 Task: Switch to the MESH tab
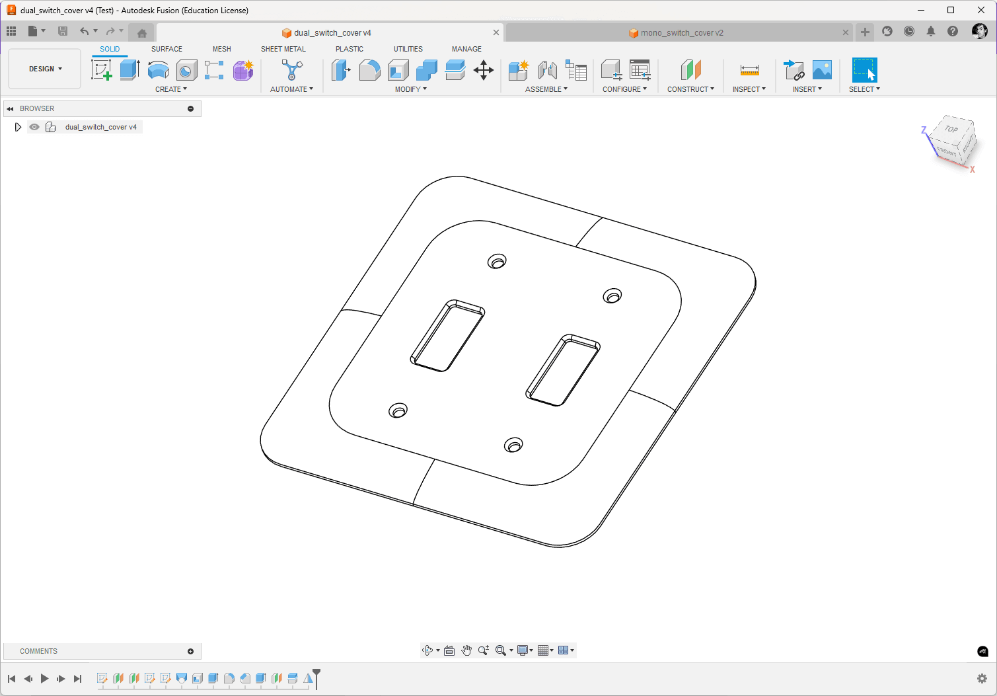click(222, 49)
